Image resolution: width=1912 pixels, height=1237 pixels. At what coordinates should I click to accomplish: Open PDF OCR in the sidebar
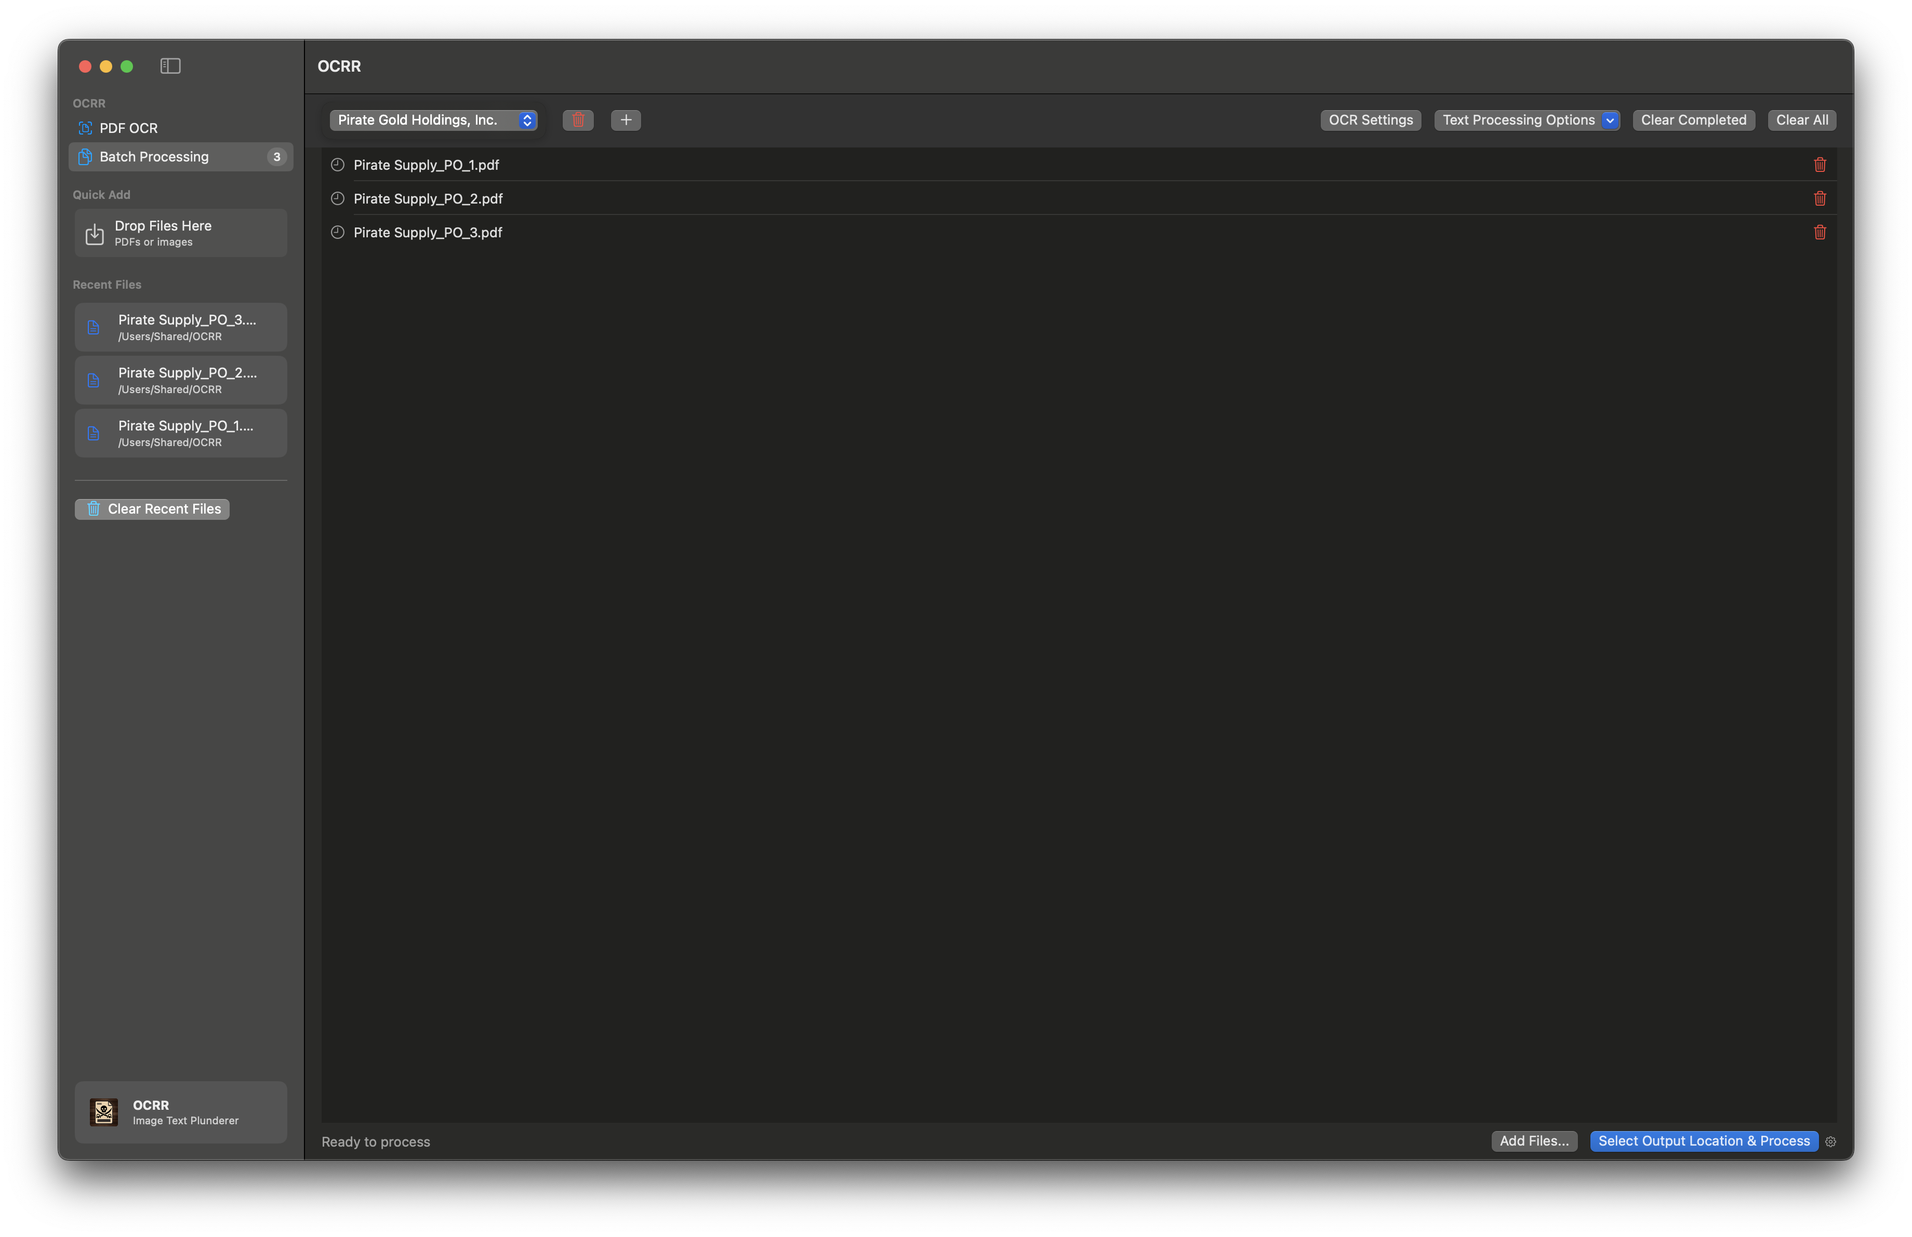tap(181, 128)
